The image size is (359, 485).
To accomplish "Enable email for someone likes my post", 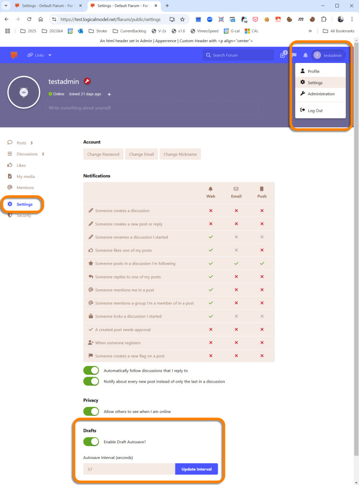I will coord(236,250).
